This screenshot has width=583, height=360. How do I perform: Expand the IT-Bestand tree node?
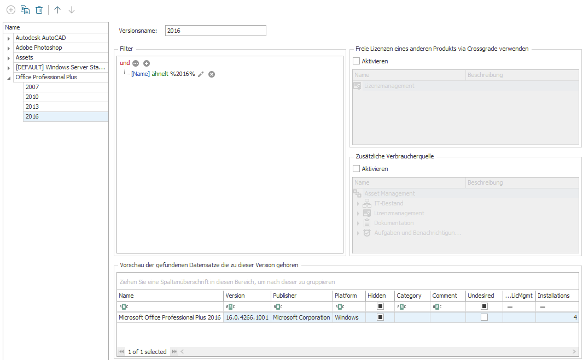click(x=358, y=204)
